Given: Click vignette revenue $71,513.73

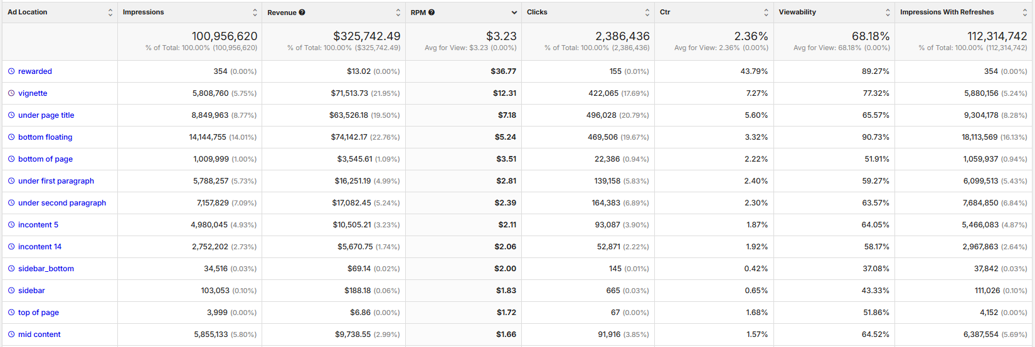Looking at the screenshot, I should pyautogui.click(x=349, y=93).
